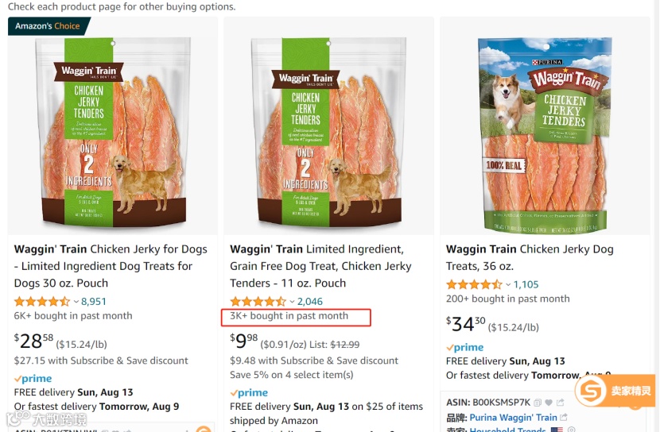The image size is (660, 432).
Task: Click the Amazon's Choice badge
Action: click(x=48, y=26)
